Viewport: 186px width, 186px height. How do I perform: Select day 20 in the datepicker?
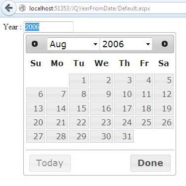click(36, 122)
